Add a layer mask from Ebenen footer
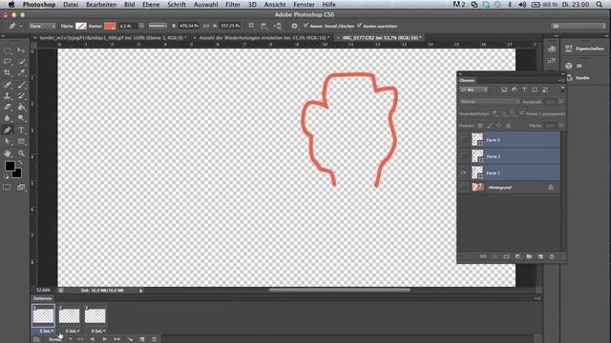The width and height of the screenshot is (611, 343). click(506, 256)
